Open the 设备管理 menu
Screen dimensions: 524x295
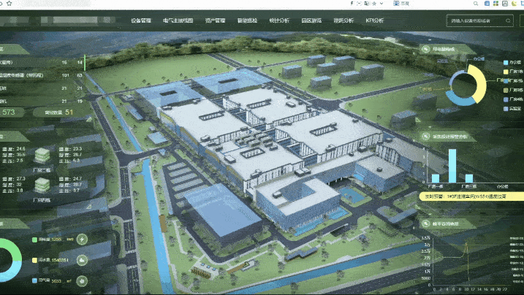click(x=141, y=20)
